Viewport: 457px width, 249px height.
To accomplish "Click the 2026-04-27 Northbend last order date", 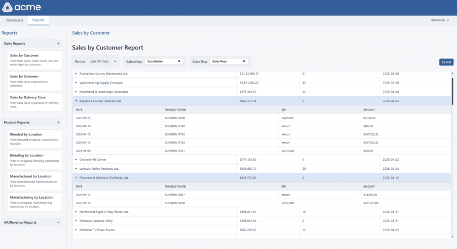I will (391, 212).
